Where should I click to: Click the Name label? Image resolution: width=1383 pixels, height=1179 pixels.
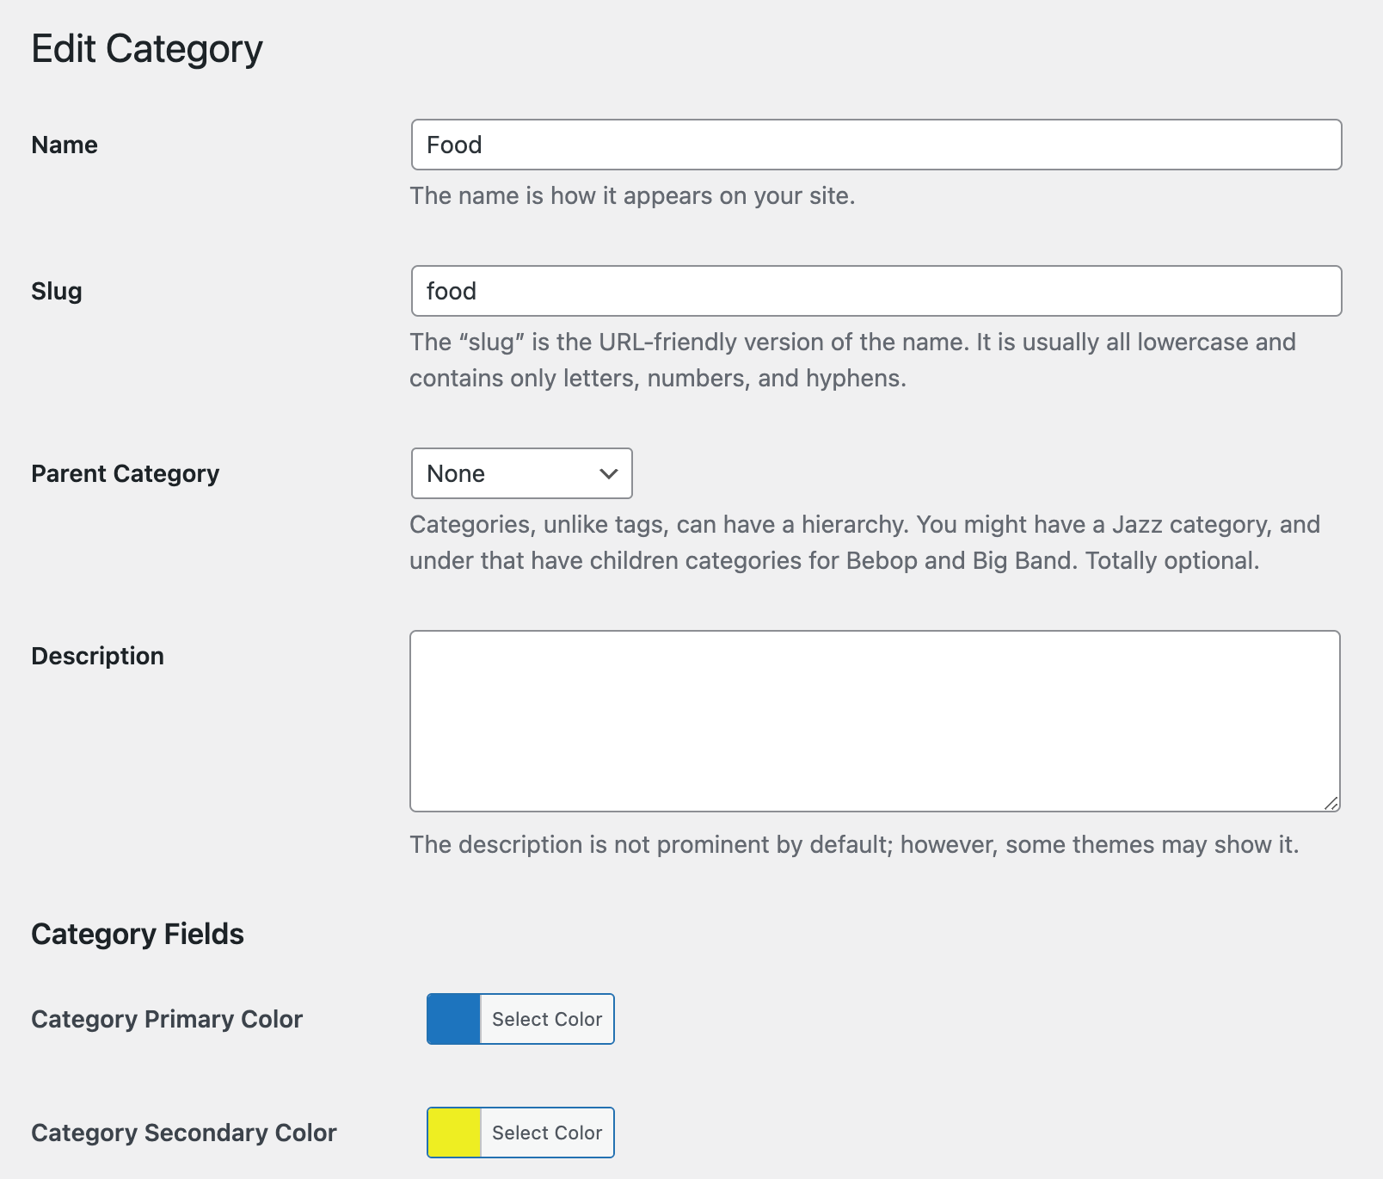(65, 145)
